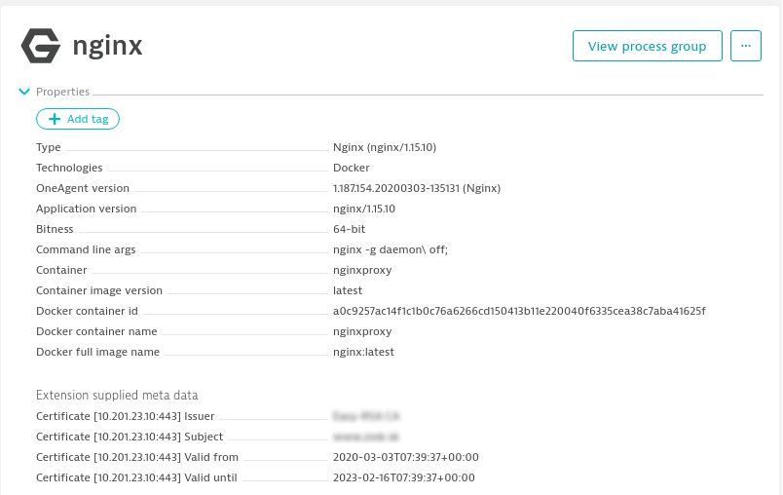Select the OneAgent version value
783x495 pixels.
(x=417, y=188)
